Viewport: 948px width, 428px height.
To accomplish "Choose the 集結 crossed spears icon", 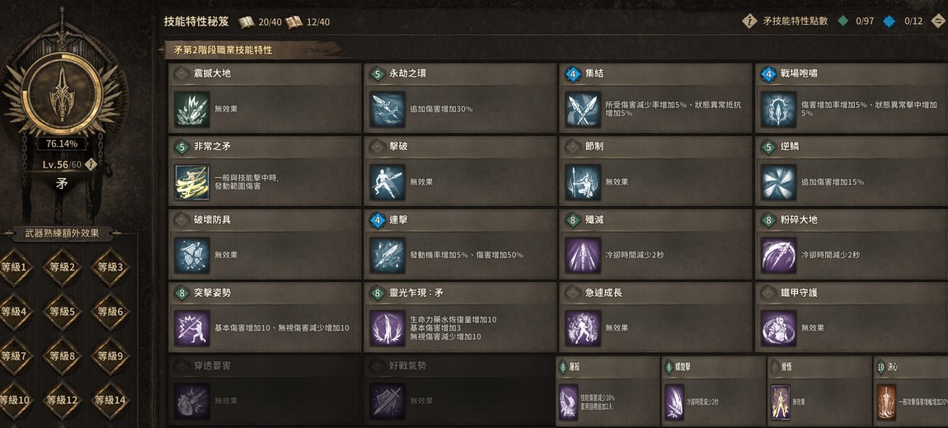I will pos(583,109).
